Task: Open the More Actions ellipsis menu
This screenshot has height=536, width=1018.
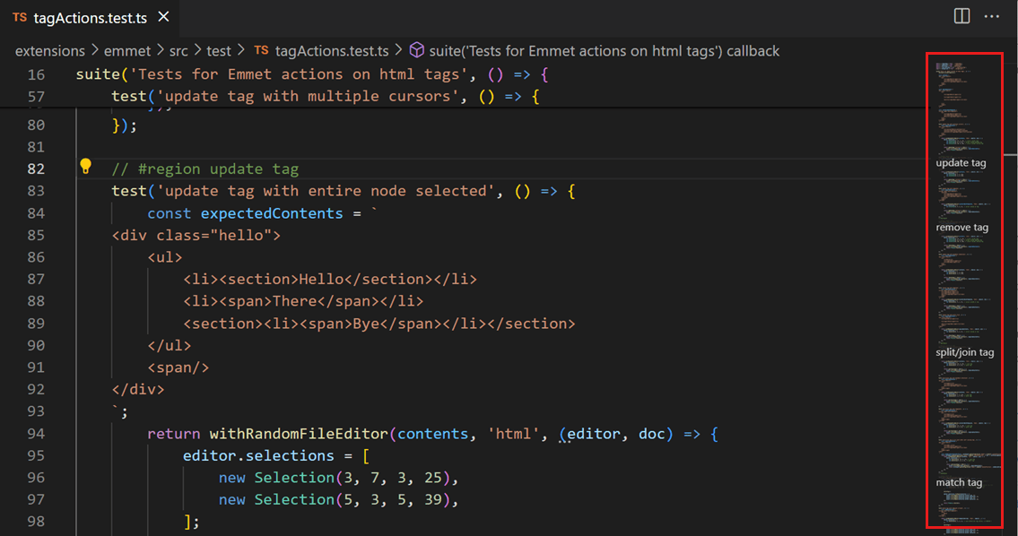Action: point(991,16)
